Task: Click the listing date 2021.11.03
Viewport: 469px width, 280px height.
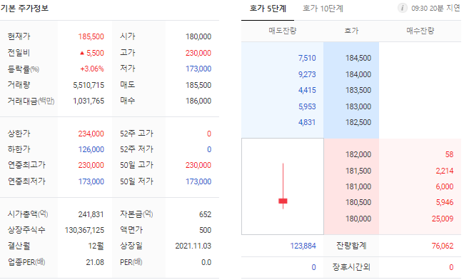Action: pyautogui.click(x=193, y=246)
